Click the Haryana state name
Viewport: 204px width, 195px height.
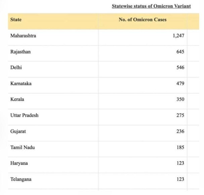point(19,163)
